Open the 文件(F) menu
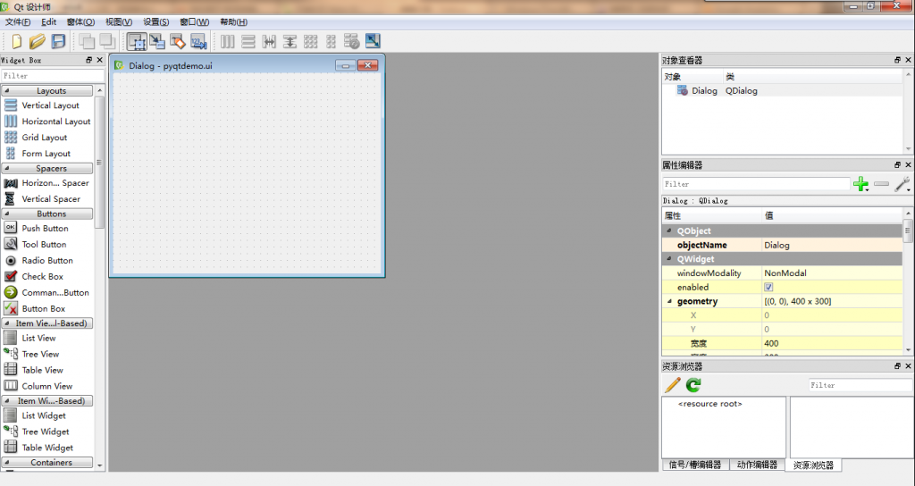 (x=18, y=21)
